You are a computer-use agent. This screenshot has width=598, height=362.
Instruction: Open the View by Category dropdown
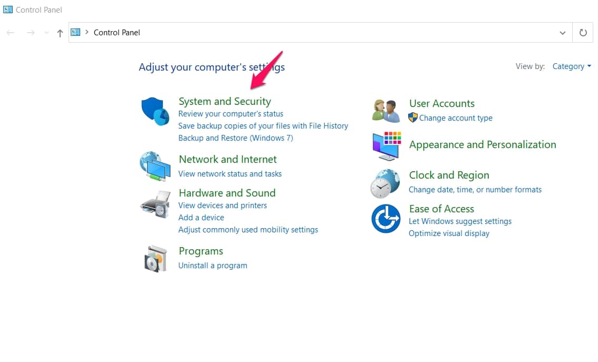pyautogui.click(x=572, y=66)
